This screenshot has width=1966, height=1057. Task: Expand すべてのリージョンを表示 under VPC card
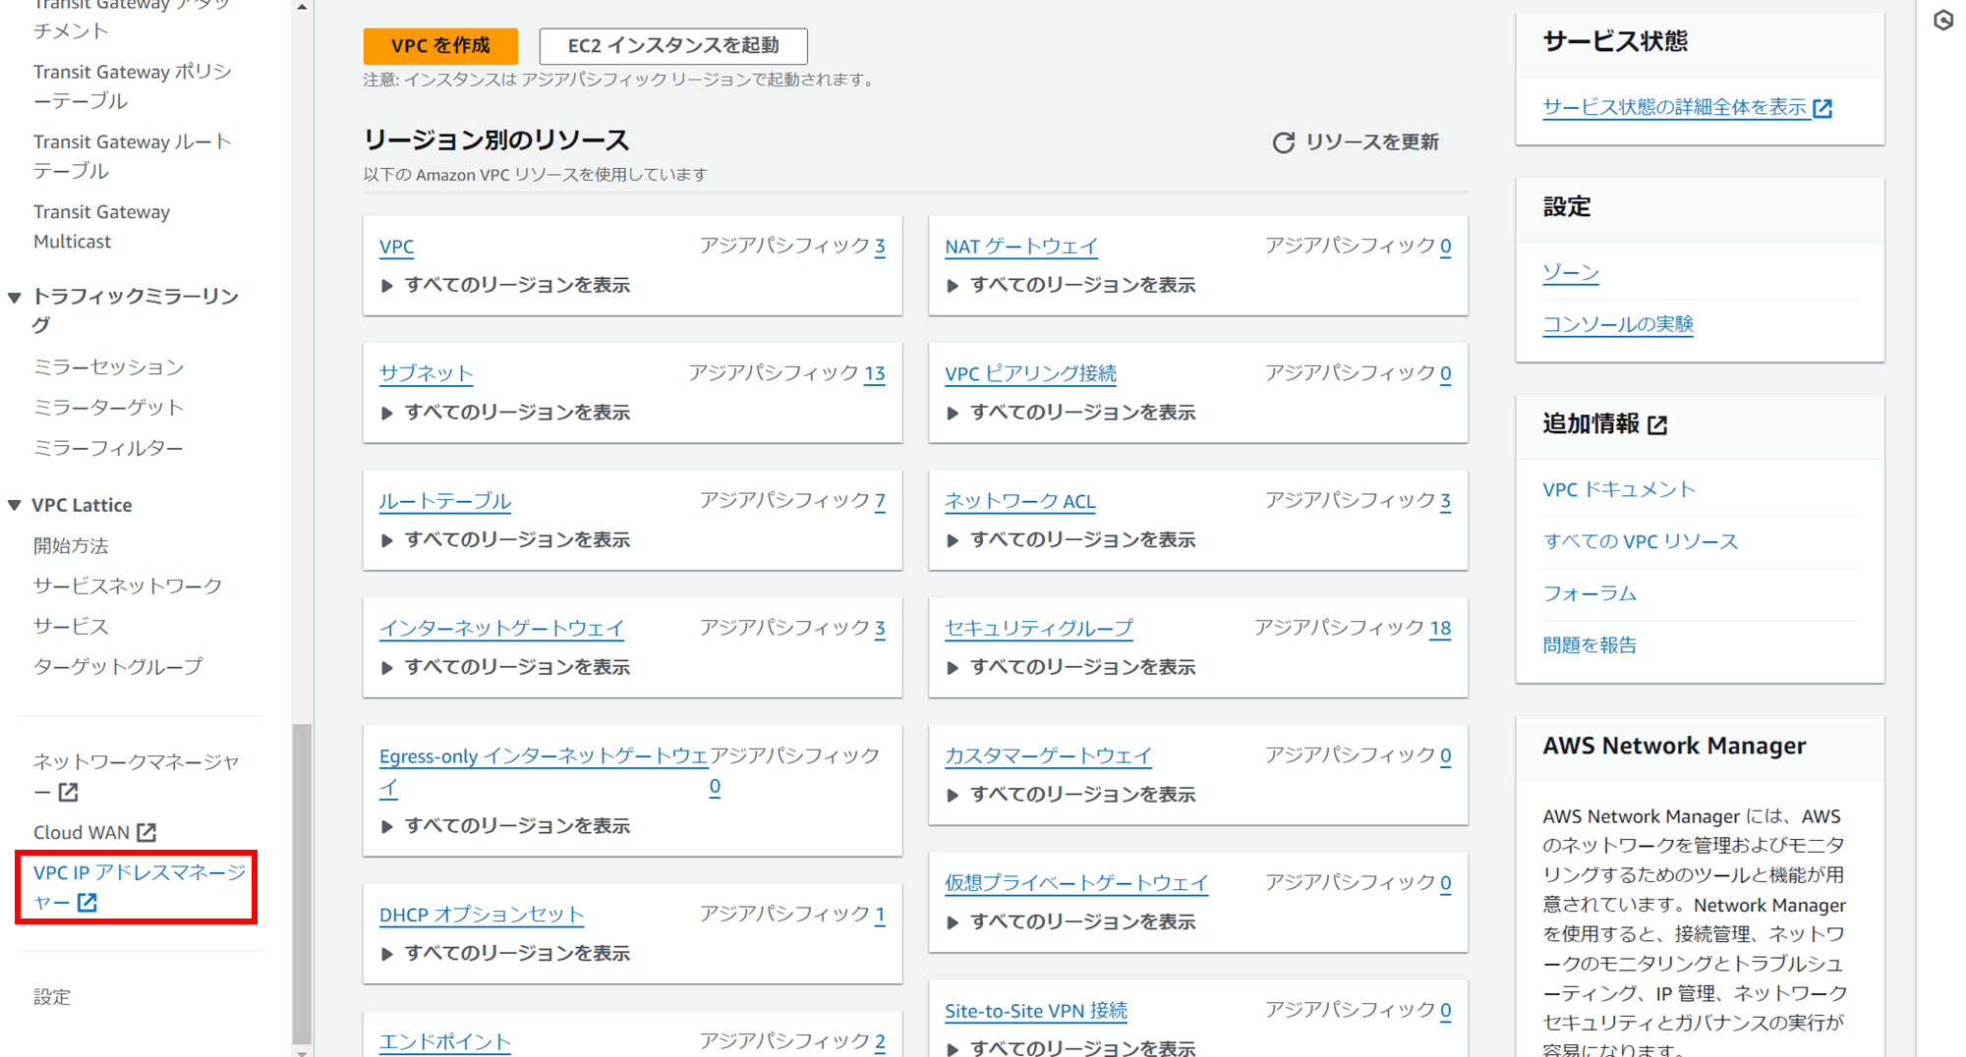505,285
